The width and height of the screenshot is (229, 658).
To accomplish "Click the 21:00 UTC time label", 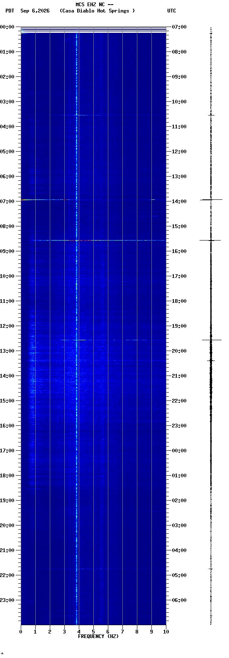I will coord(179,376).
